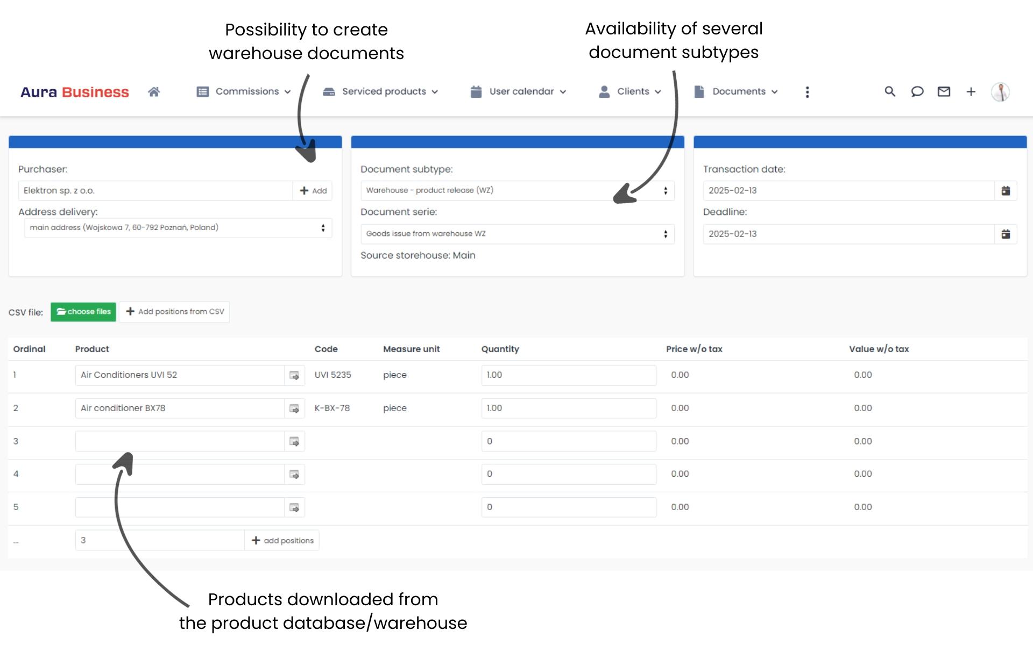Click the product picker icon on row 3
Screen dimensions: 1033x645
[294, 441]
